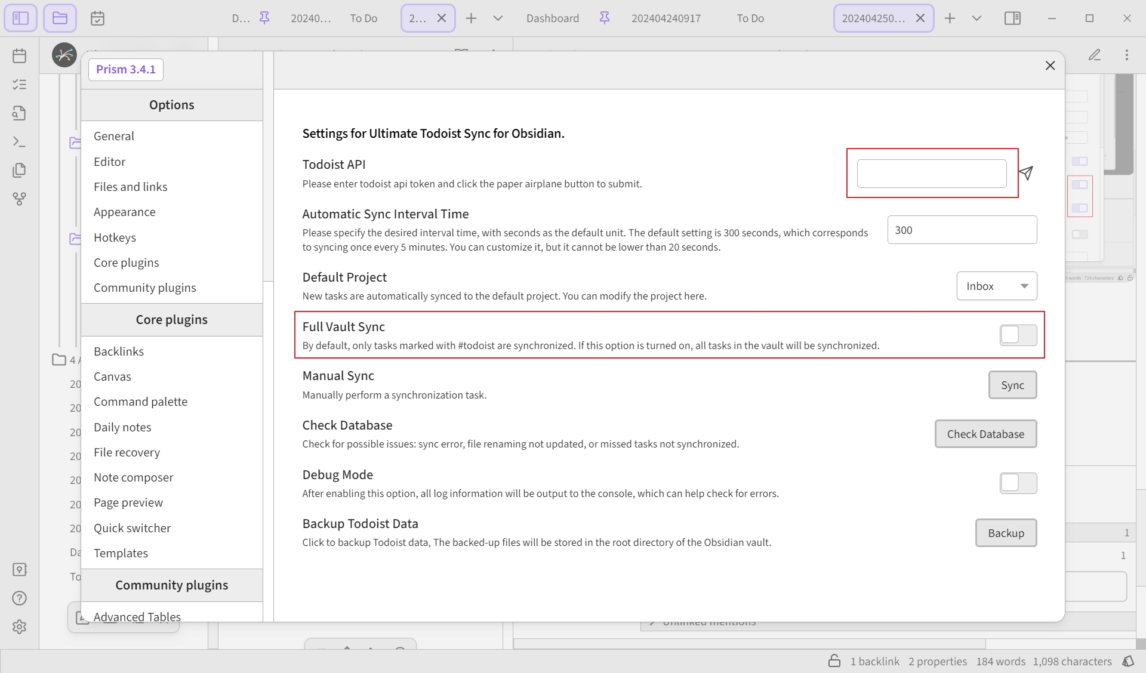This screenshot has width=1146, height=673.
Task: Toggle the left sidebar icon
Action: click(20, 18)
